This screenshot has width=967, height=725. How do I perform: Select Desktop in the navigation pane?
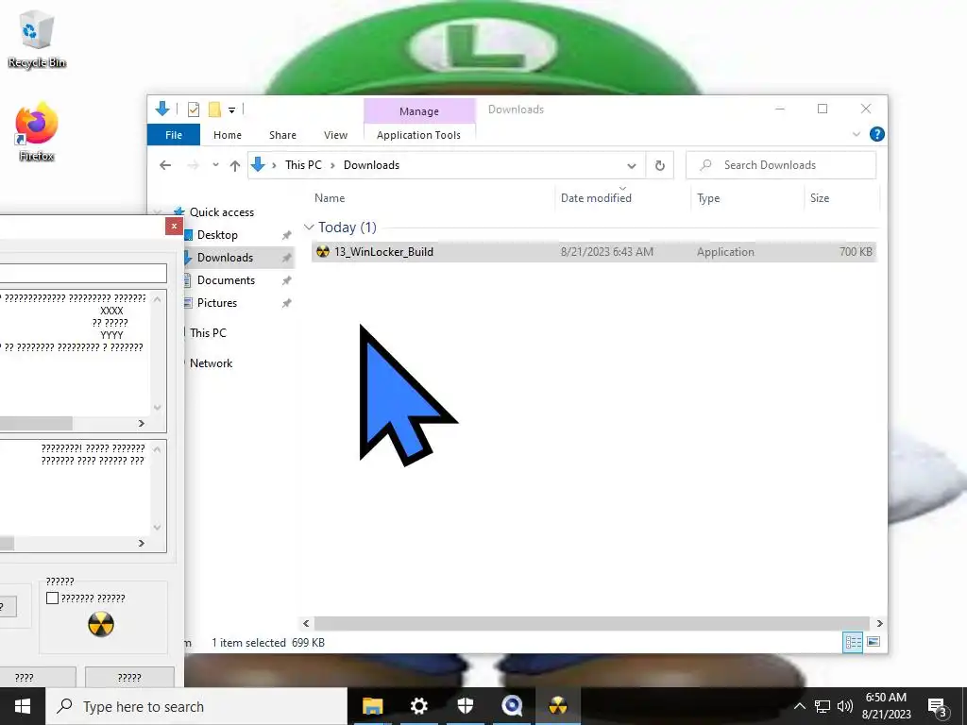pyautogui.click(x=217, y=235)
